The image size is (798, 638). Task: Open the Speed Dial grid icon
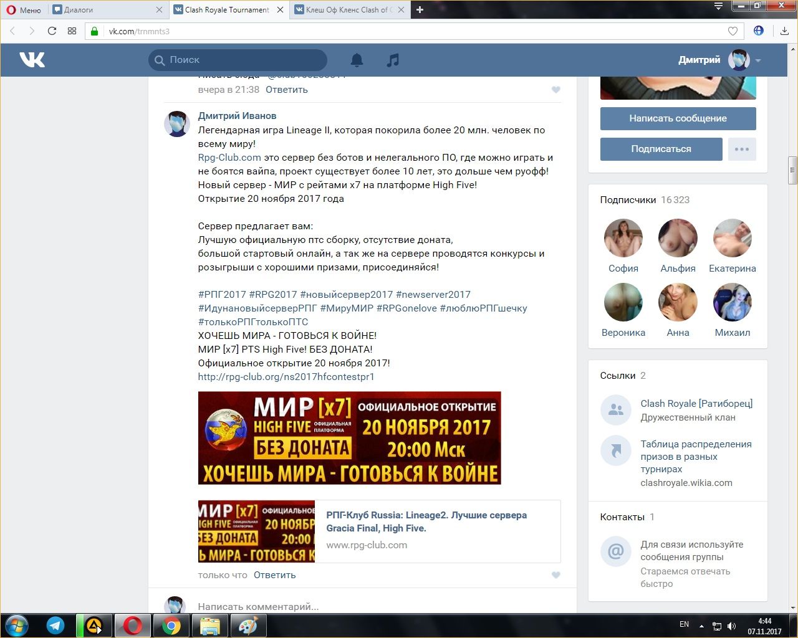click(x=72, y=31)
